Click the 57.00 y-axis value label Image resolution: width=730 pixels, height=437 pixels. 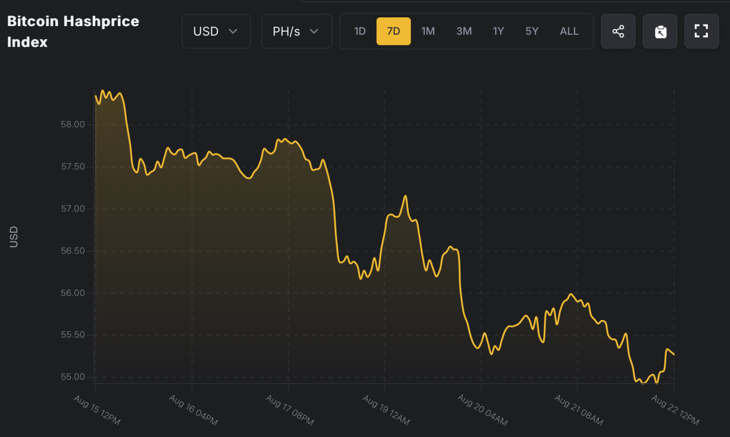(x=72, y=209)
